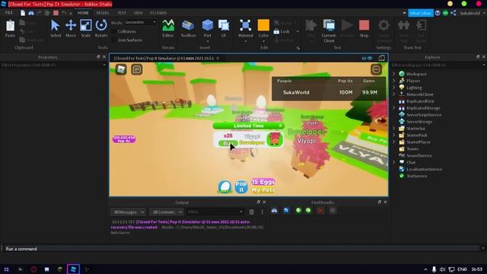
Task: Click the egg button in game HUD
Action: (x=225, y=186)
